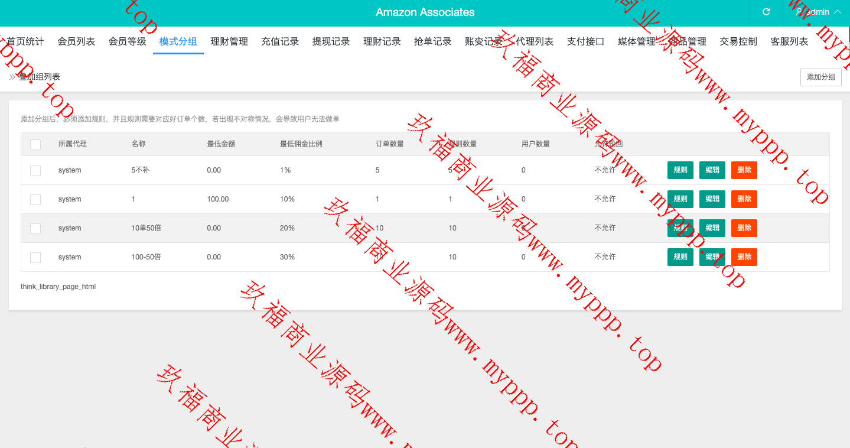The height and width of the screenshot is (448, 850).
Task: Open 规则 for the 100.00 minimum row
Action: click(x=680, y=199)
